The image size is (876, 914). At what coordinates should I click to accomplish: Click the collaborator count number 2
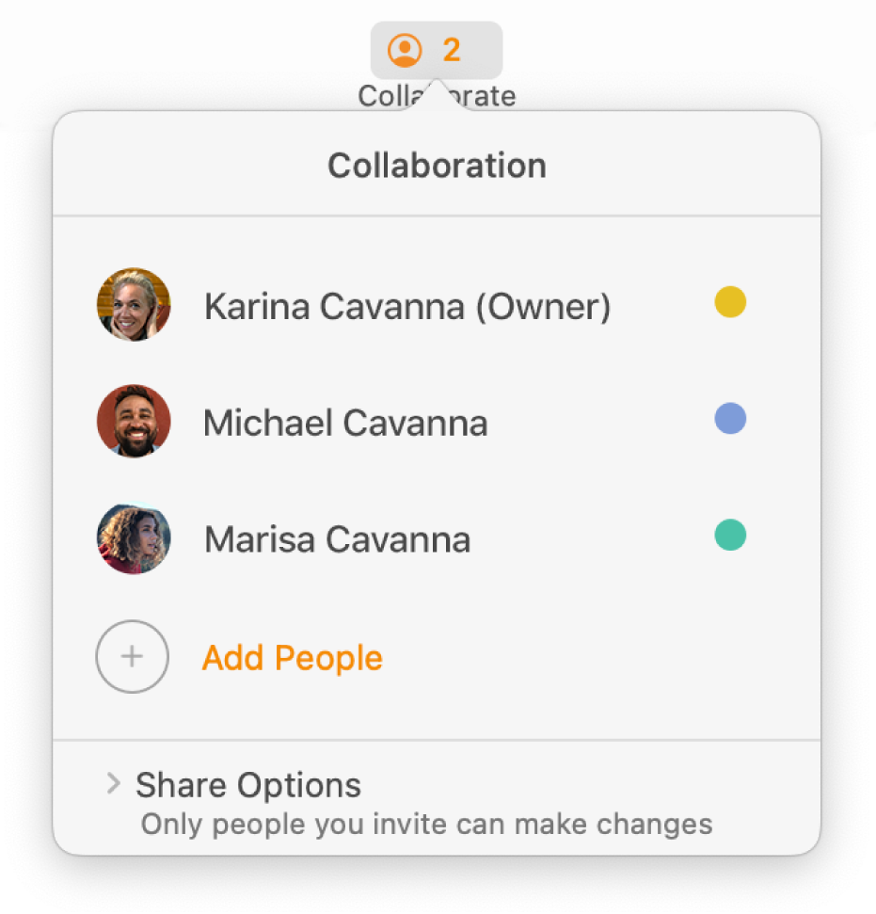tap(452, 50)
